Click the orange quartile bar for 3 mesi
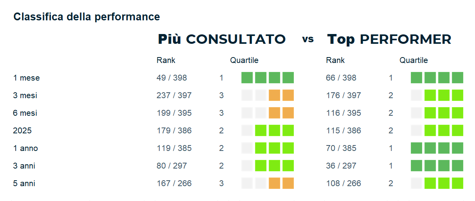The height and width of the screenshot is (201, 475). 281,95
